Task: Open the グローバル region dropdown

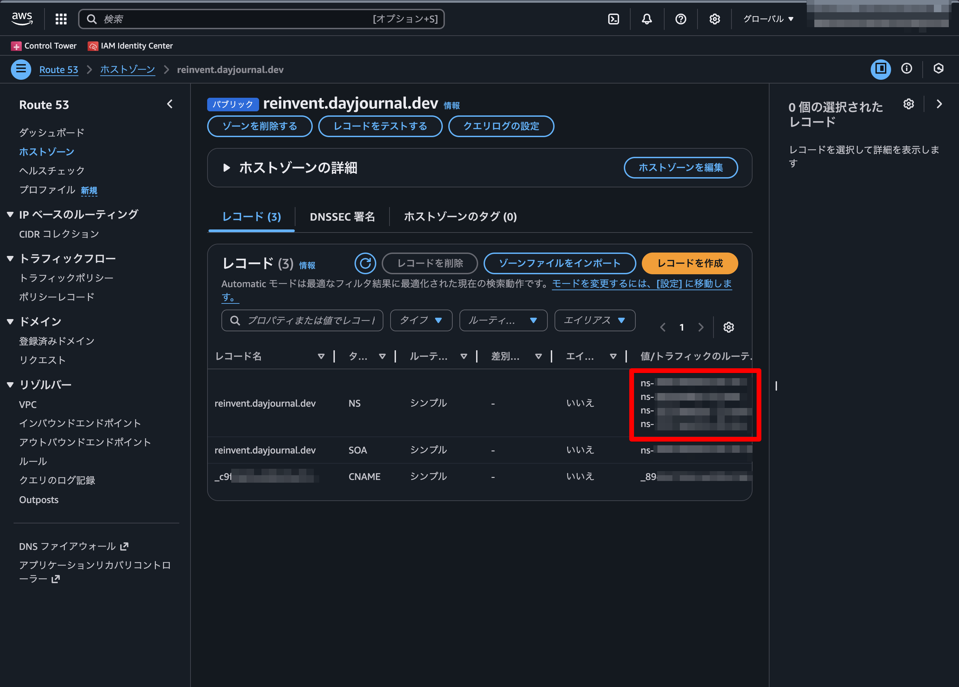Action: [768, 19]
